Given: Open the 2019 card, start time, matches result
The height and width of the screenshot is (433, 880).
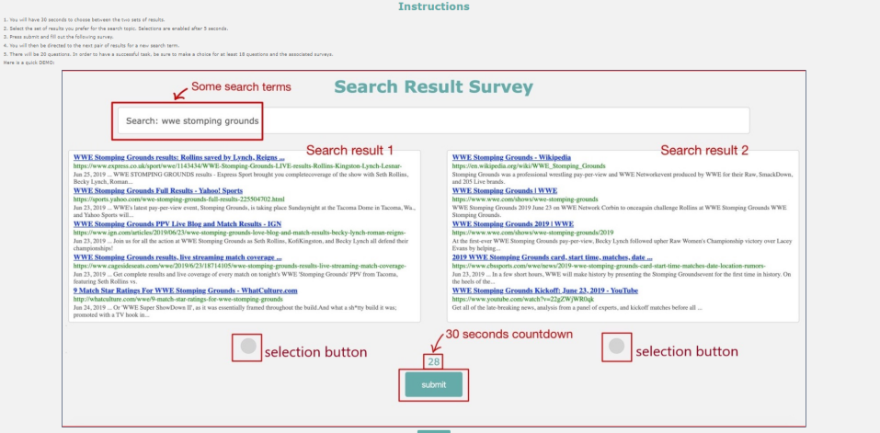Looking at the screenshot, I should (x=553, y=256).
